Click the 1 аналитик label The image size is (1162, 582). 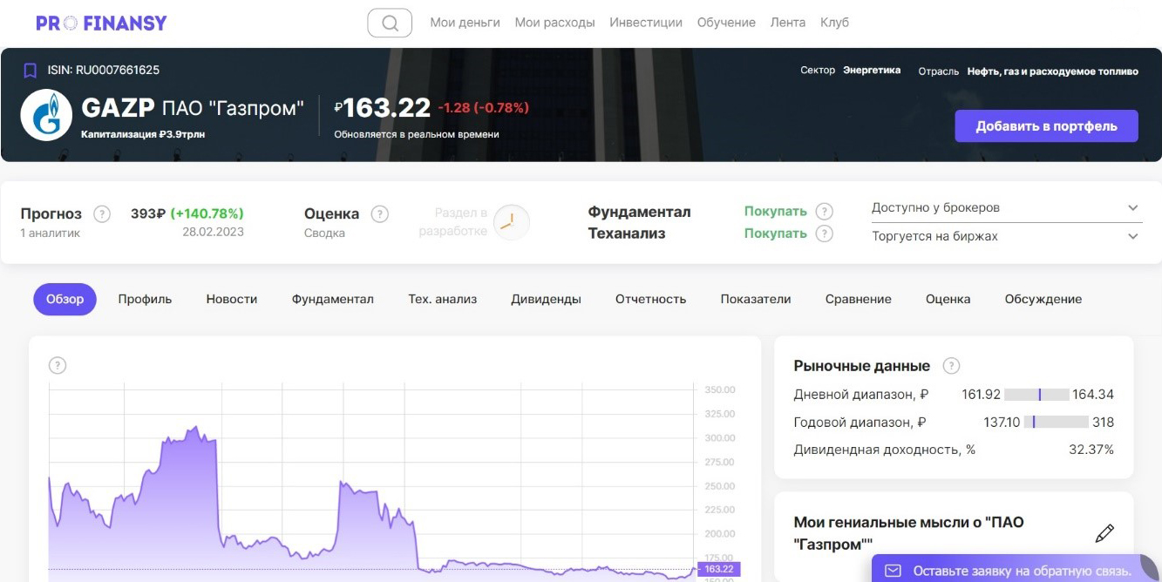pos(50,233)
